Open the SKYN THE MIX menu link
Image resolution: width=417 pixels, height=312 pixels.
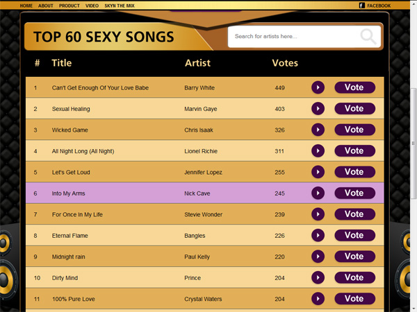[x=120, y=6]
